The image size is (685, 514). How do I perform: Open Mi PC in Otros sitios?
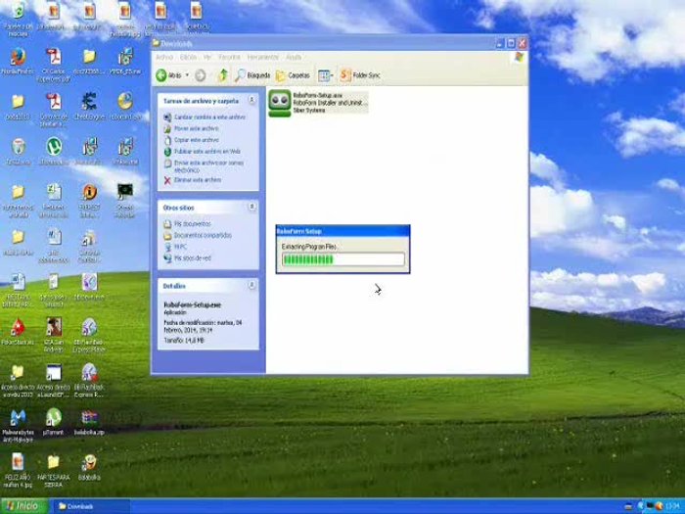pyautogui.click(x=175, y=247)
